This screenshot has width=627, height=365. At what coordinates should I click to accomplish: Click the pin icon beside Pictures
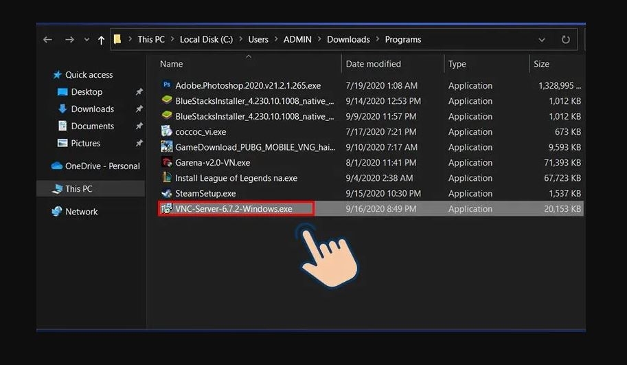pos(139,143)
